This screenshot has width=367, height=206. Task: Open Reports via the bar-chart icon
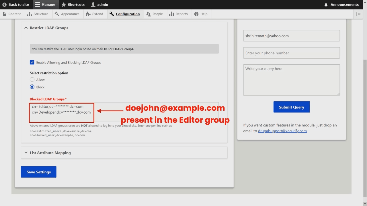[171, 14]
